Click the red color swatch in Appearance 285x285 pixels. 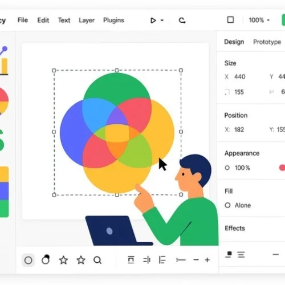[282, 168]
